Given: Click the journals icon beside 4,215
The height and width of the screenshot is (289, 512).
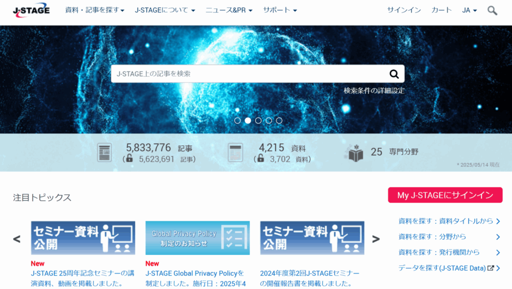Looking at the screenshot, I should tap(235, 152).
